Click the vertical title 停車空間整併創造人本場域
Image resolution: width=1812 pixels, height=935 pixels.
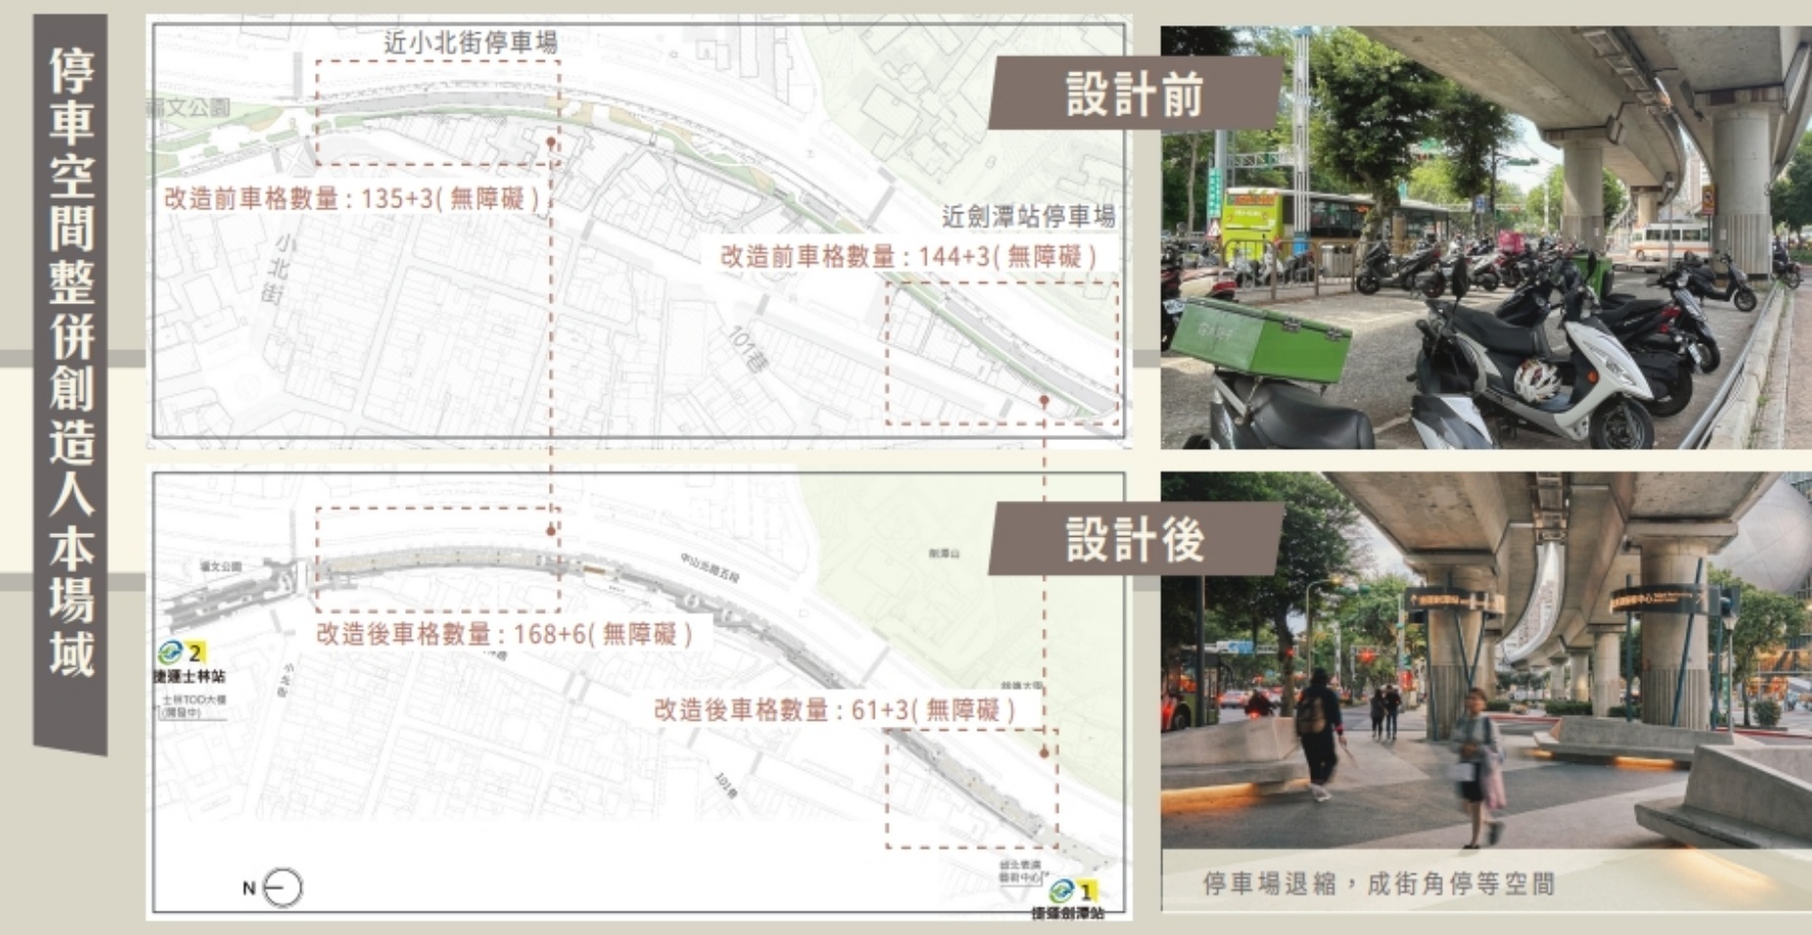click(x=71, y=362)
